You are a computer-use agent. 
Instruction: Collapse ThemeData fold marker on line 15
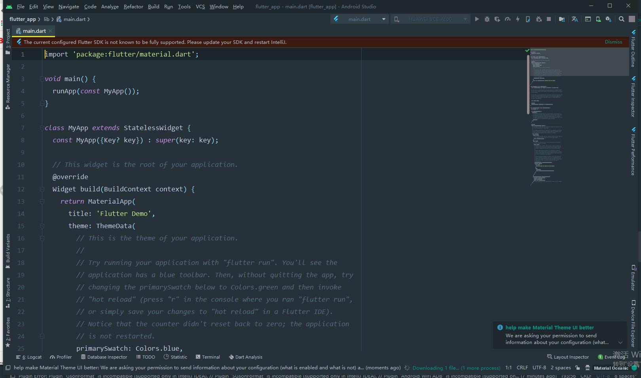42,226
